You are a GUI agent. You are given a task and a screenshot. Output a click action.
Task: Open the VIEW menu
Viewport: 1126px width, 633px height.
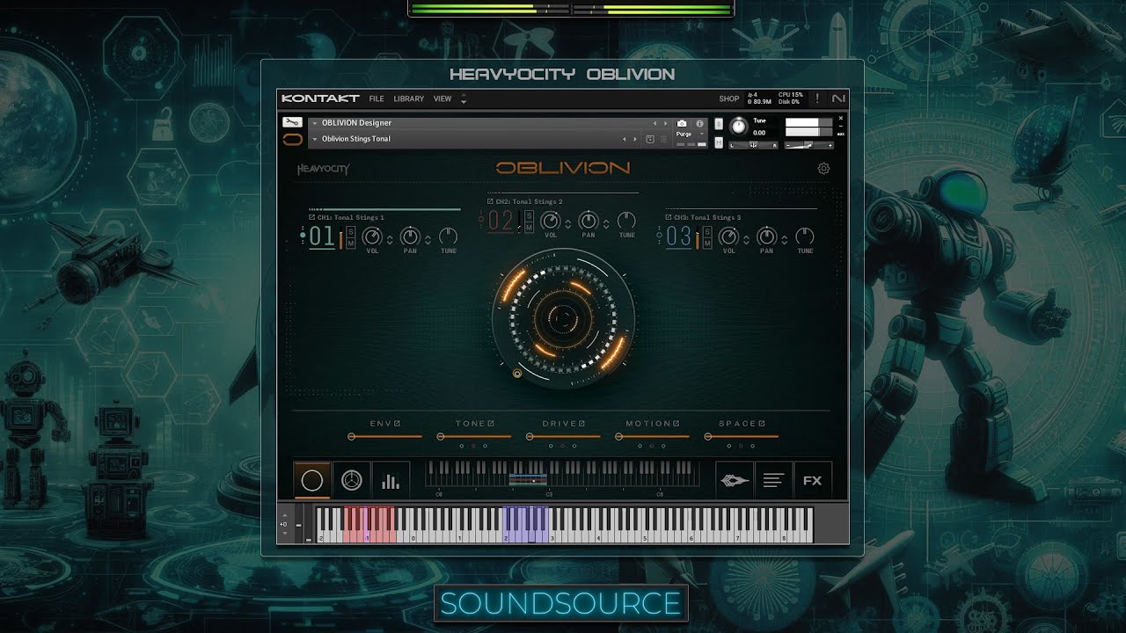click(442, 98)
